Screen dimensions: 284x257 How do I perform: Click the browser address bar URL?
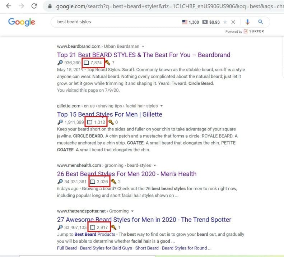click(x=170, y=6)
